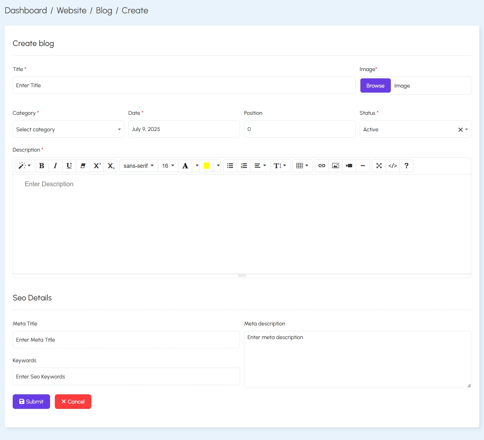Open the magic wand Style menu

[25, 166]
